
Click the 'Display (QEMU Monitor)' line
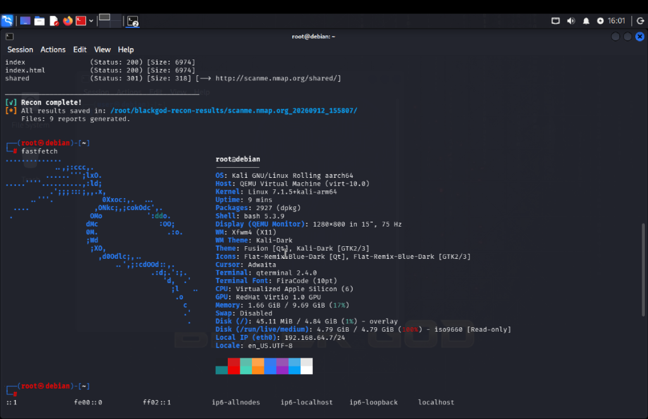(x=308, y=224)
